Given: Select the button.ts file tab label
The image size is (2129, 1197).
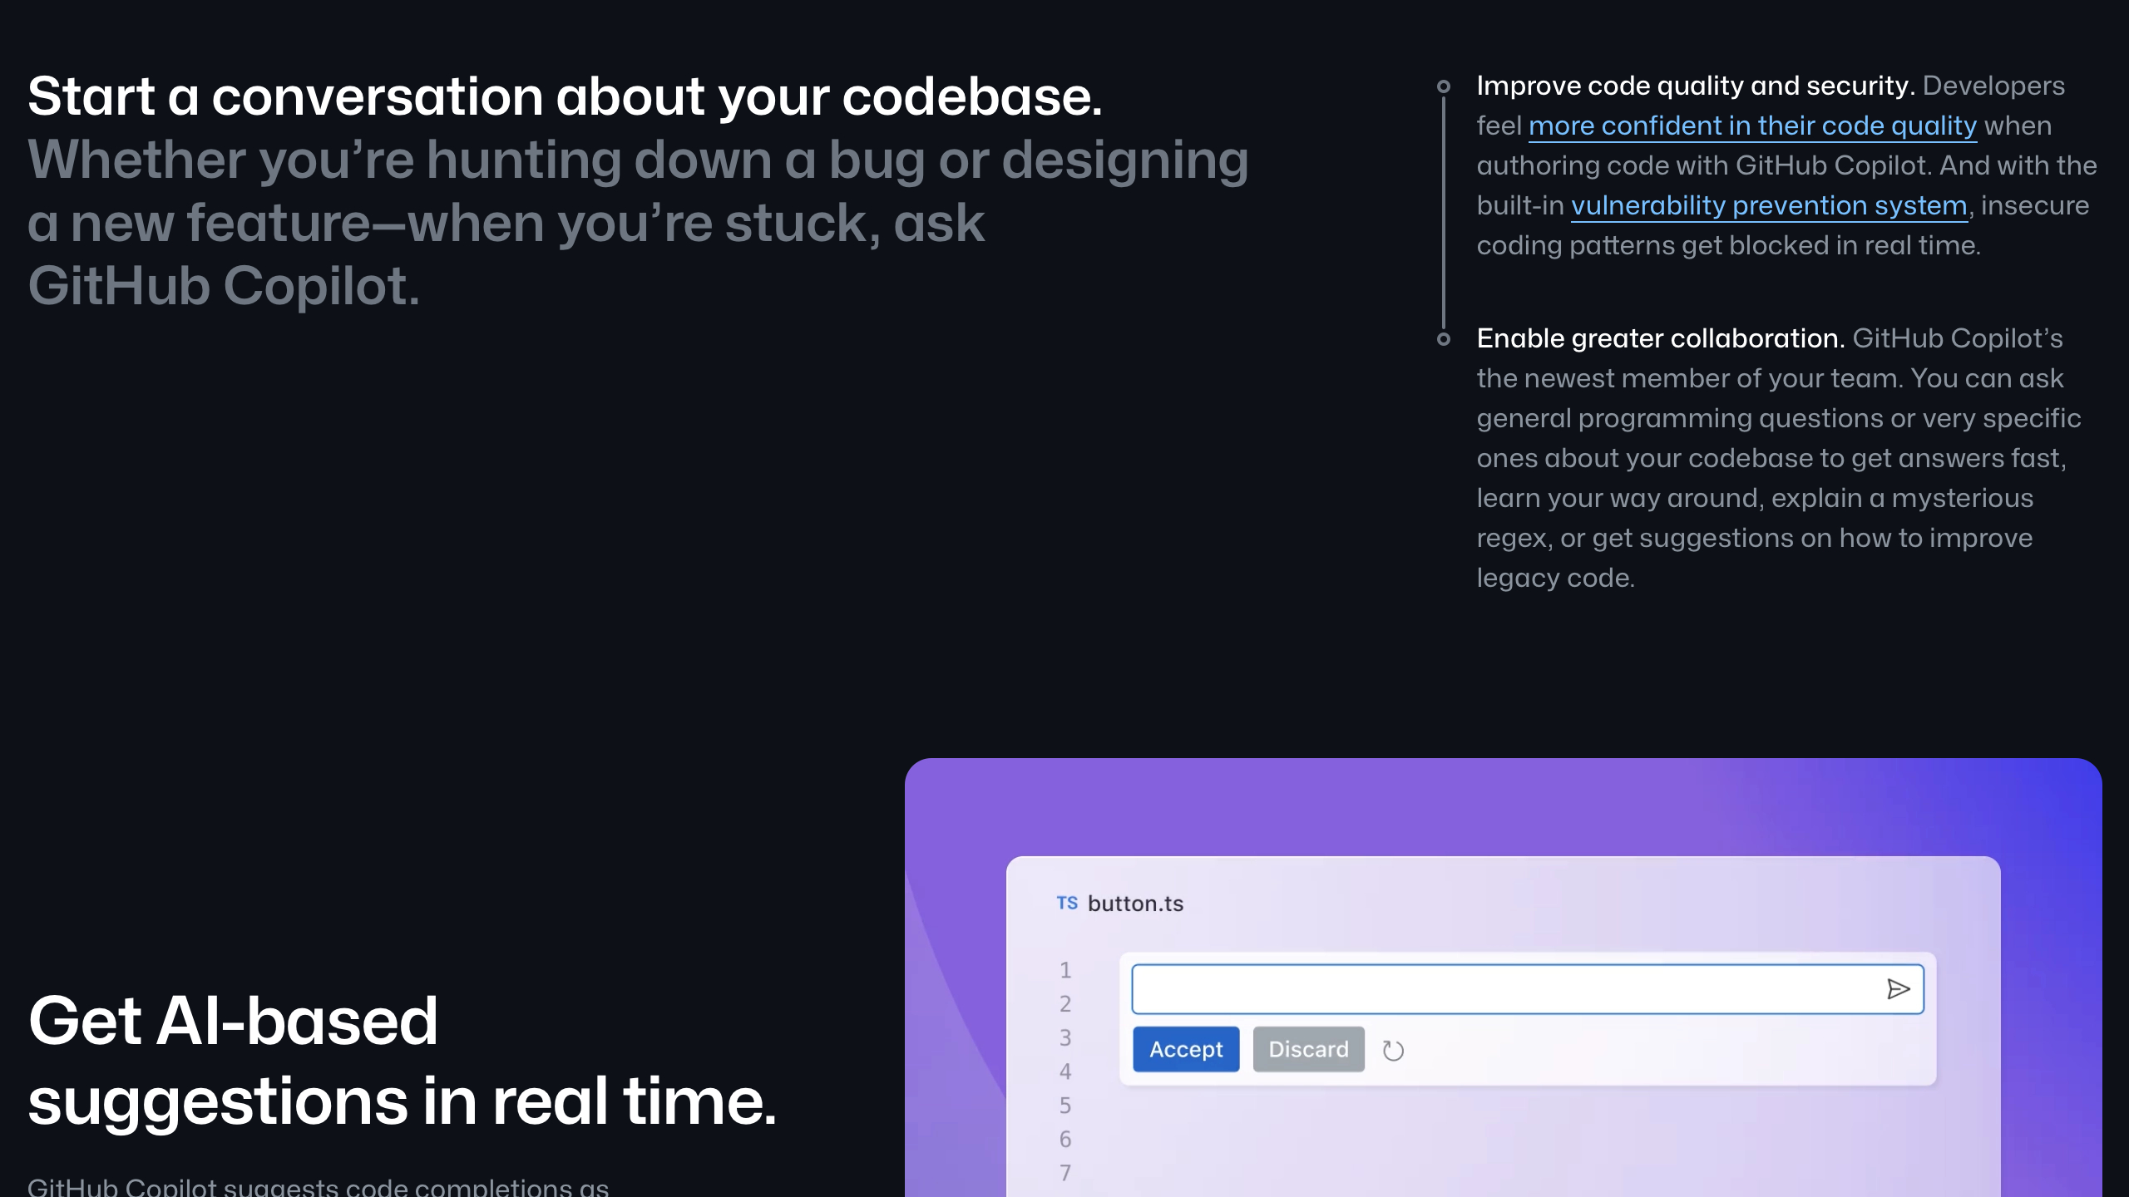Looking at the screenshot, I should point(1135,904).
